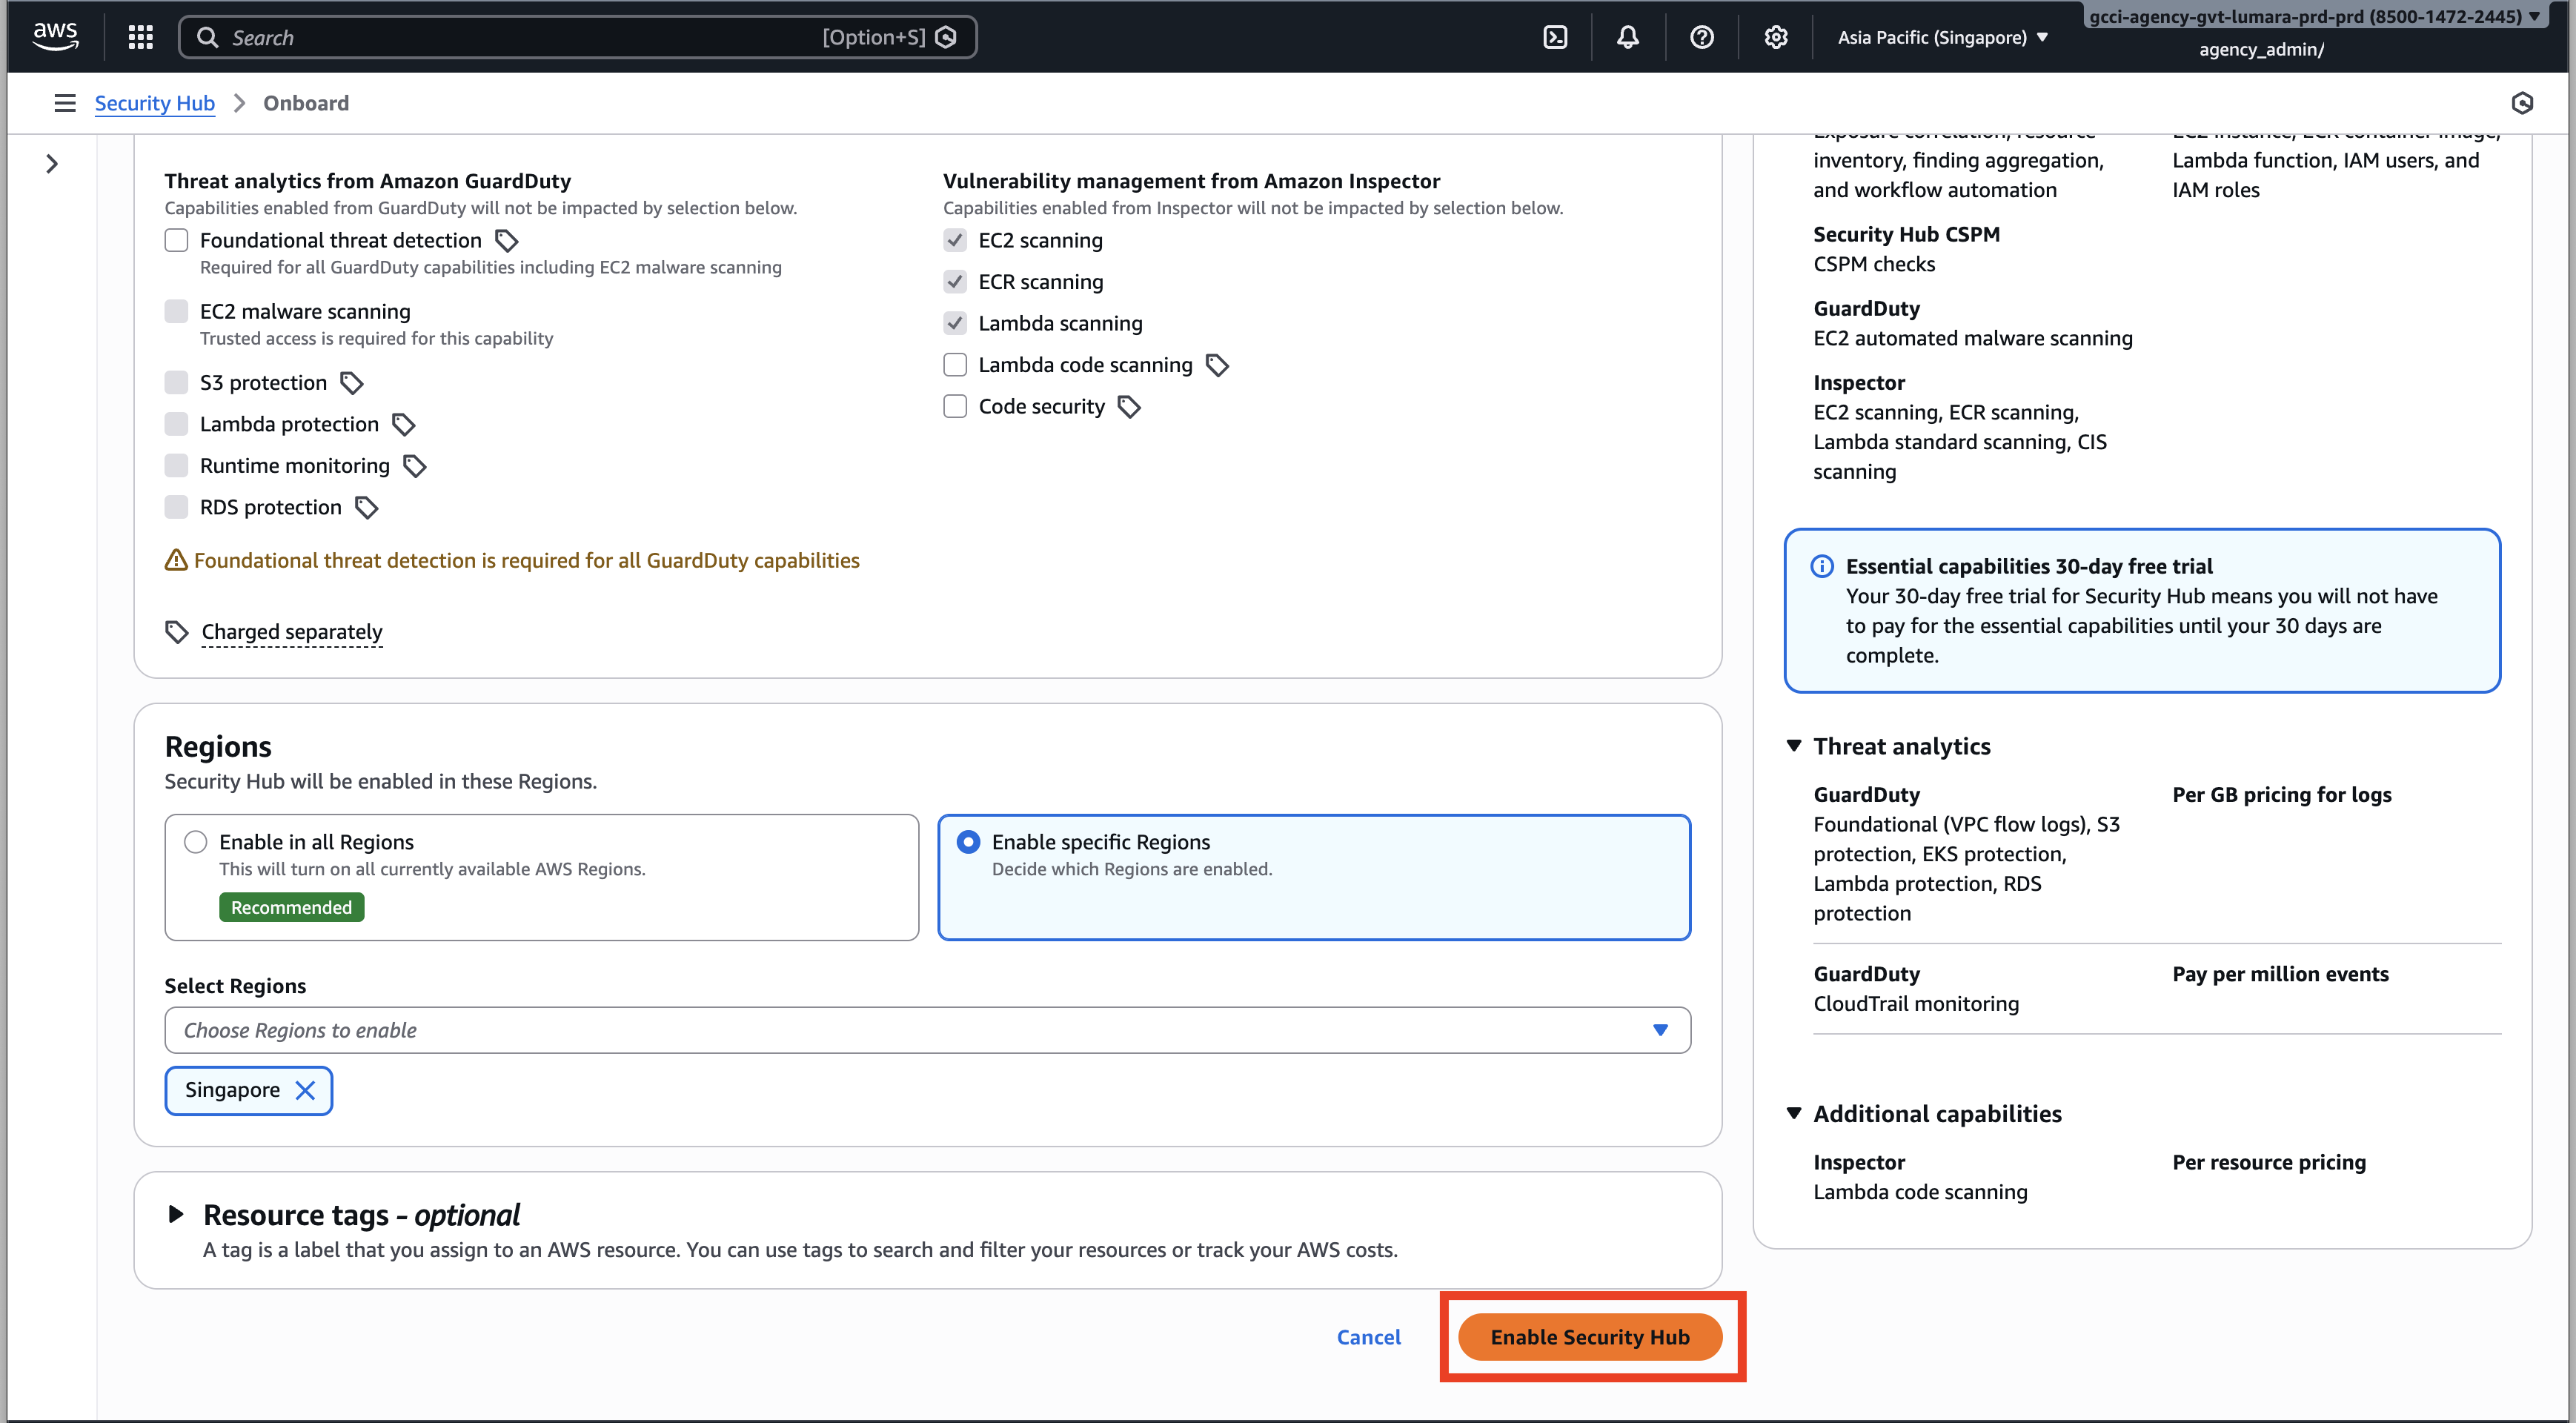Screen dimensions: 2576x1423
Task: Open the help question mark icon
Action: 1702,37
